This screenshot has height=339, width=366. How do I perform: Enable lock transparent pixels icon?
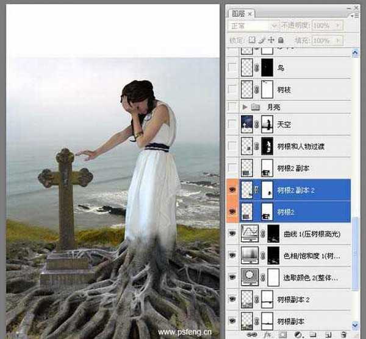tap(253, 40)
